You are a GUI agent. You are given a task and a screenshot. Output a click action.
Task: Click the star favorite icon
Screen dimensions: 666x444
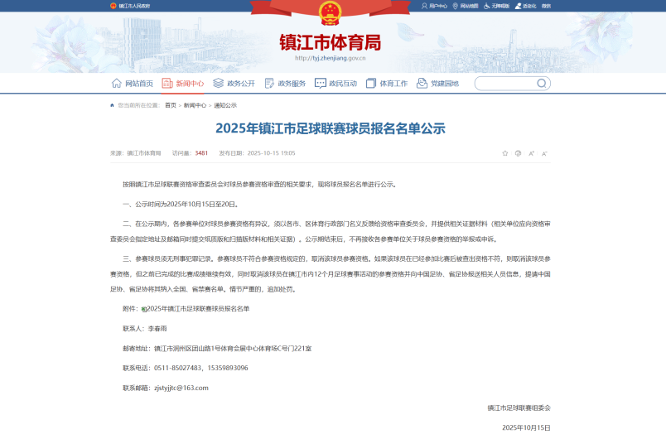[505, 153]
